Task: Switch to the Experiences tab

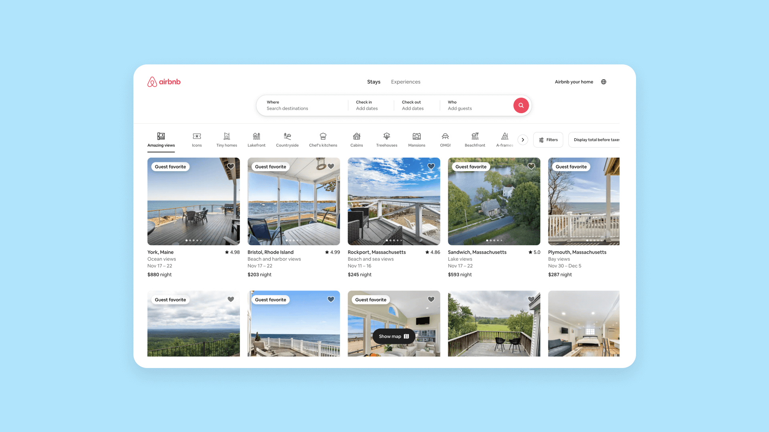Action: click(405, 82)
